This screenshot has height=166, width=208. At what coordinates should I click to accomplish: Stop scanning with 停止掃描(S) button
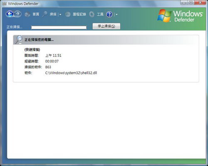pyautogui.click(x=106, y=26)
